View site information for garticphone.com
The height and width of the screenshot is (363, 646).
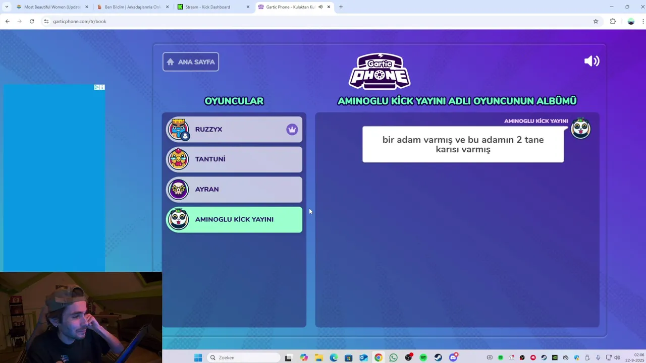[x=46, y=21]
